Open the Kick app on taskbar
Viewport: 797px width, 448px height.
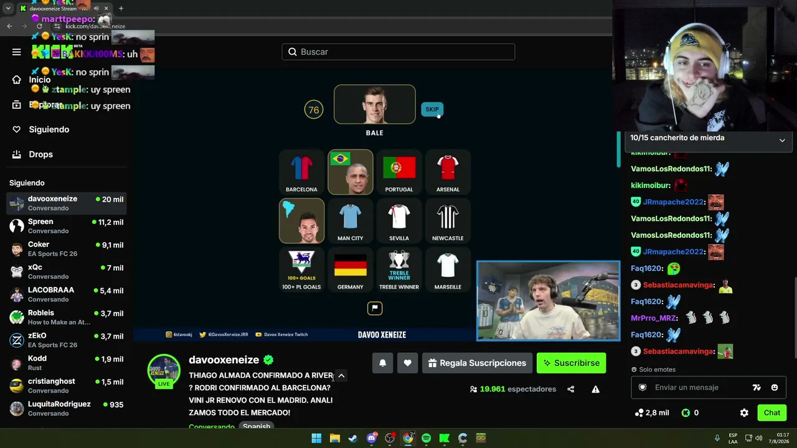point(444,438)
